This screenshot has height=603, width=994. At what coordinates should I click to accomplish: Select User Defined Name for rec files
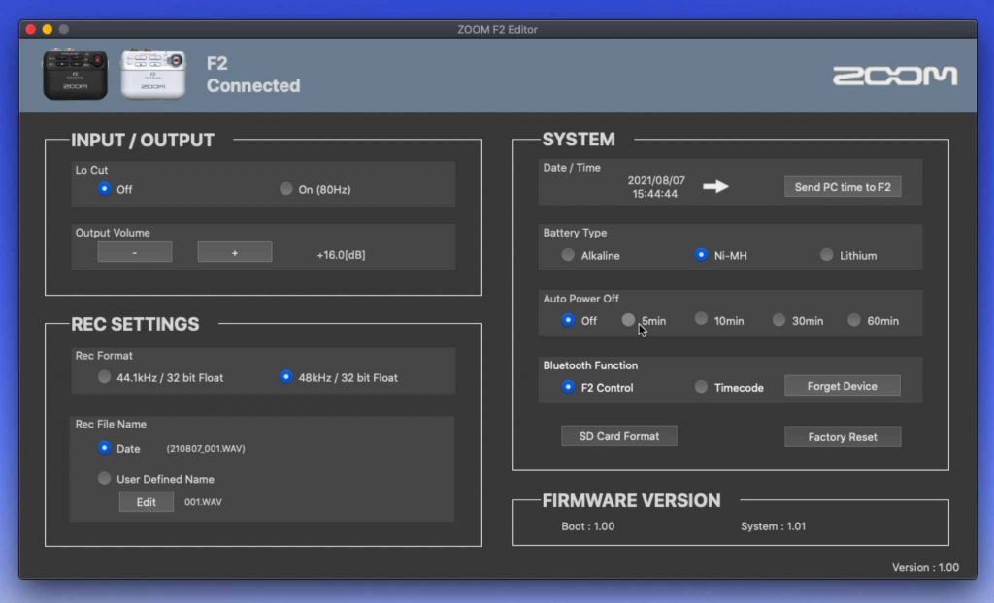(x=105, y=478)
